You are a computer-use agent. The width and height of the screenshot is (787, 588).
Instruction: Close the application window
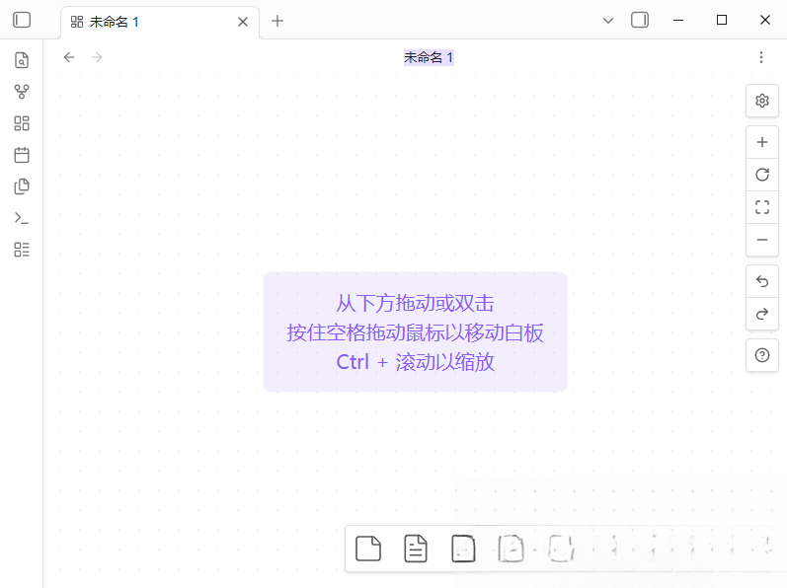765,20
